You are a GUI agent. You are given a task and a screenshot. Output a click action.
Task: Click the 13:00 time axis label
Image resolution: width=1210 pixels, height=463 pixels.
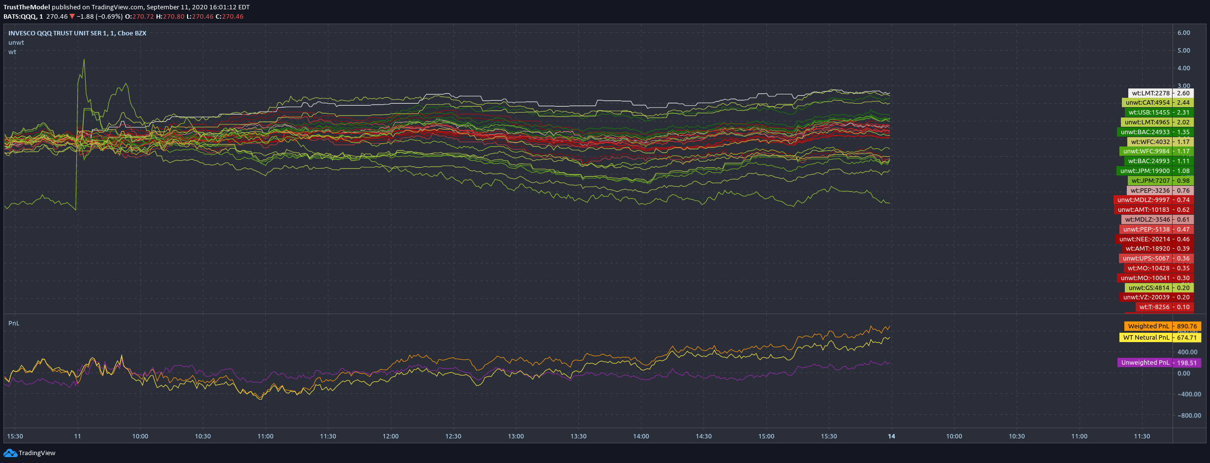coord(516,436)
